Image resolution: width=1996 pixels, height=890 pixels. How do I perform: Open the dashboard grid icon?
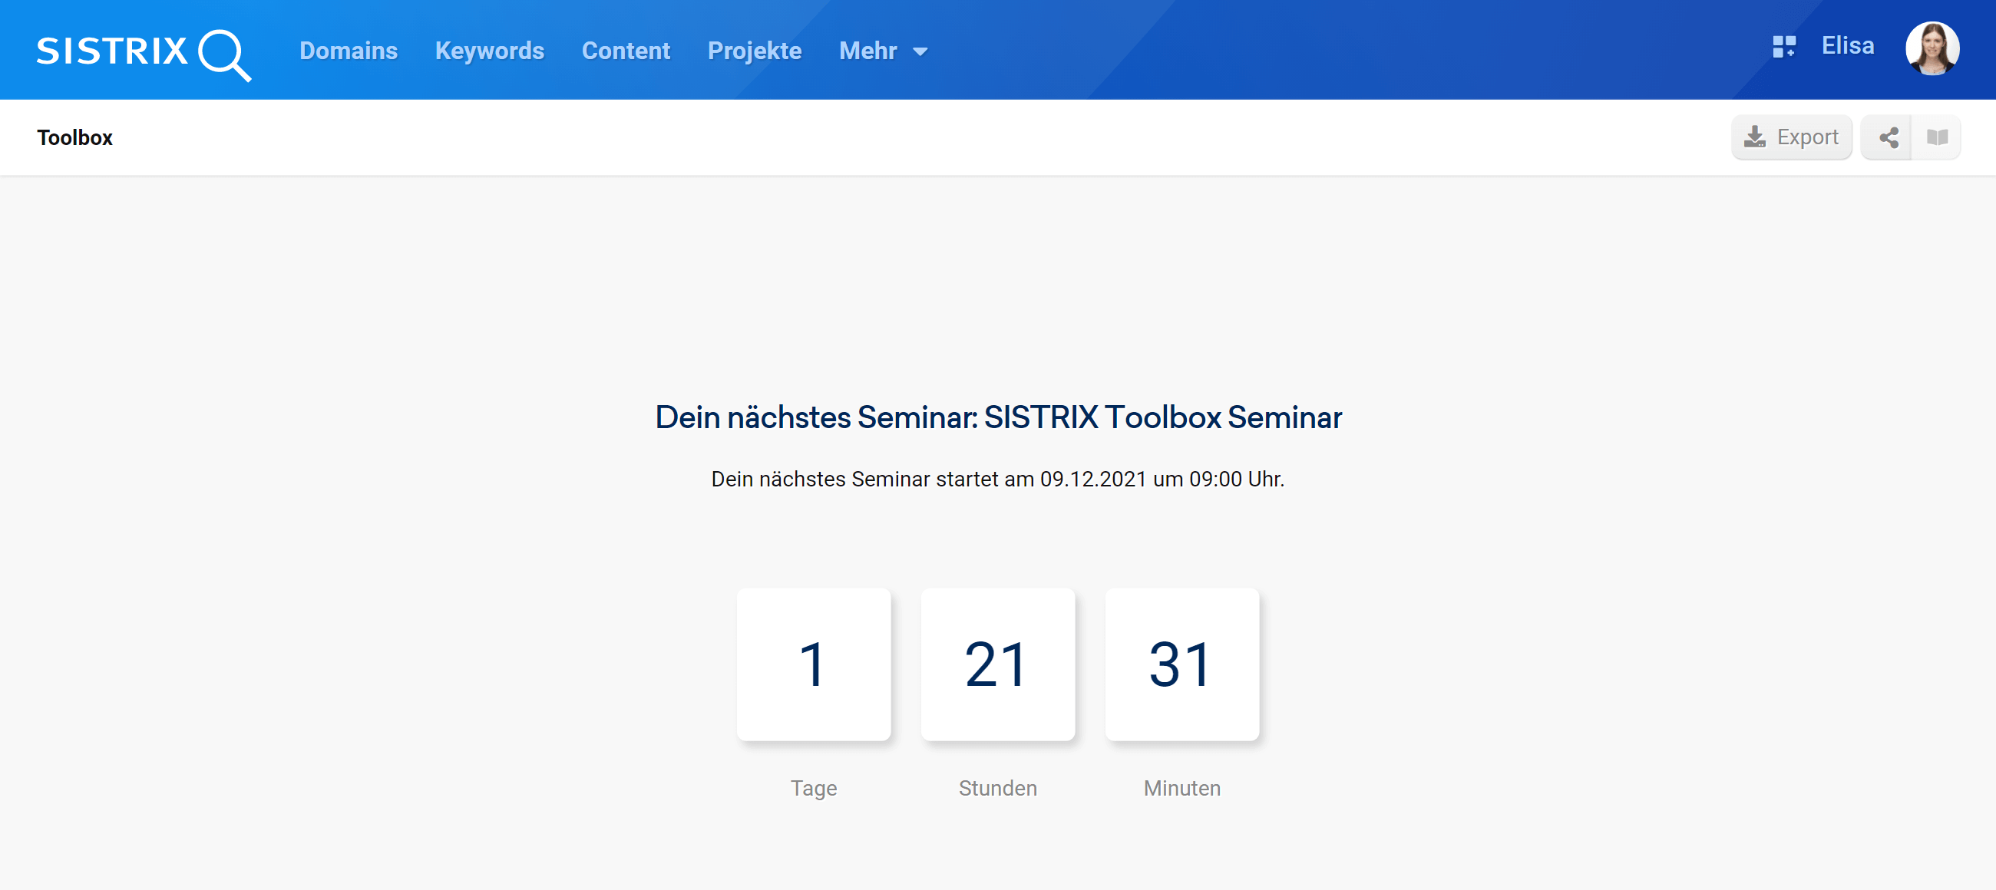click(x=1783, y=47)
